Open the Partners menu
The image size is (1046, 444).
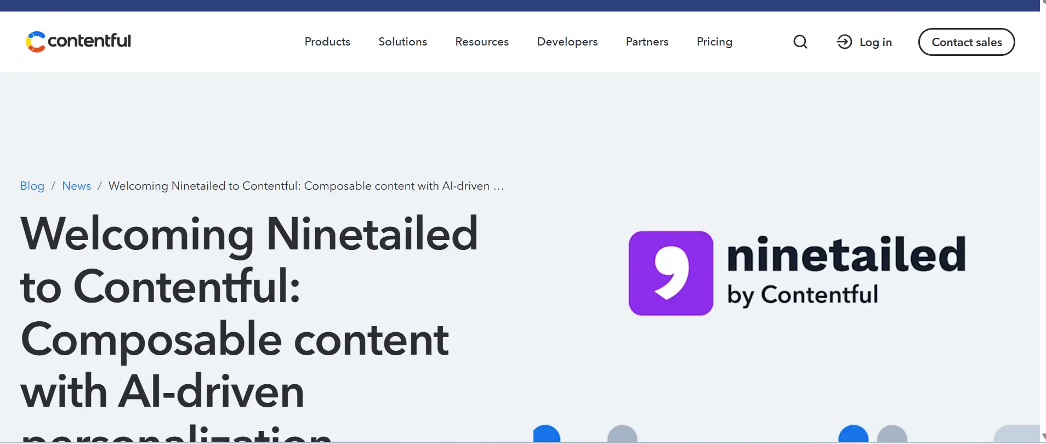647,42
